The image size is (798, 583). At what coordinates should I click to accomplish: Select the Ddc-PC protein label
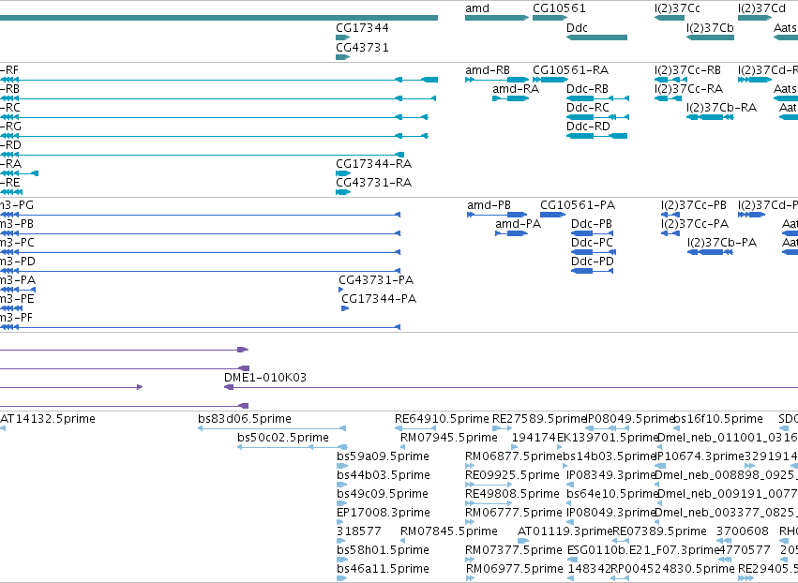tap(592, 243)
